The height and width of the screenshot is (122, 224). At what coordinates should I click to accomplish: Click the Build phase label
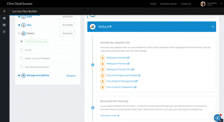tap(29, 17)
